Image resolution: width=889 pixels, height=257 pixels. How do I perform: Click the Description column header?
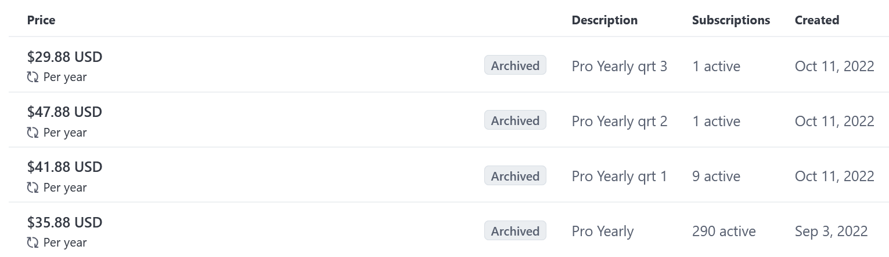point(604,20)
